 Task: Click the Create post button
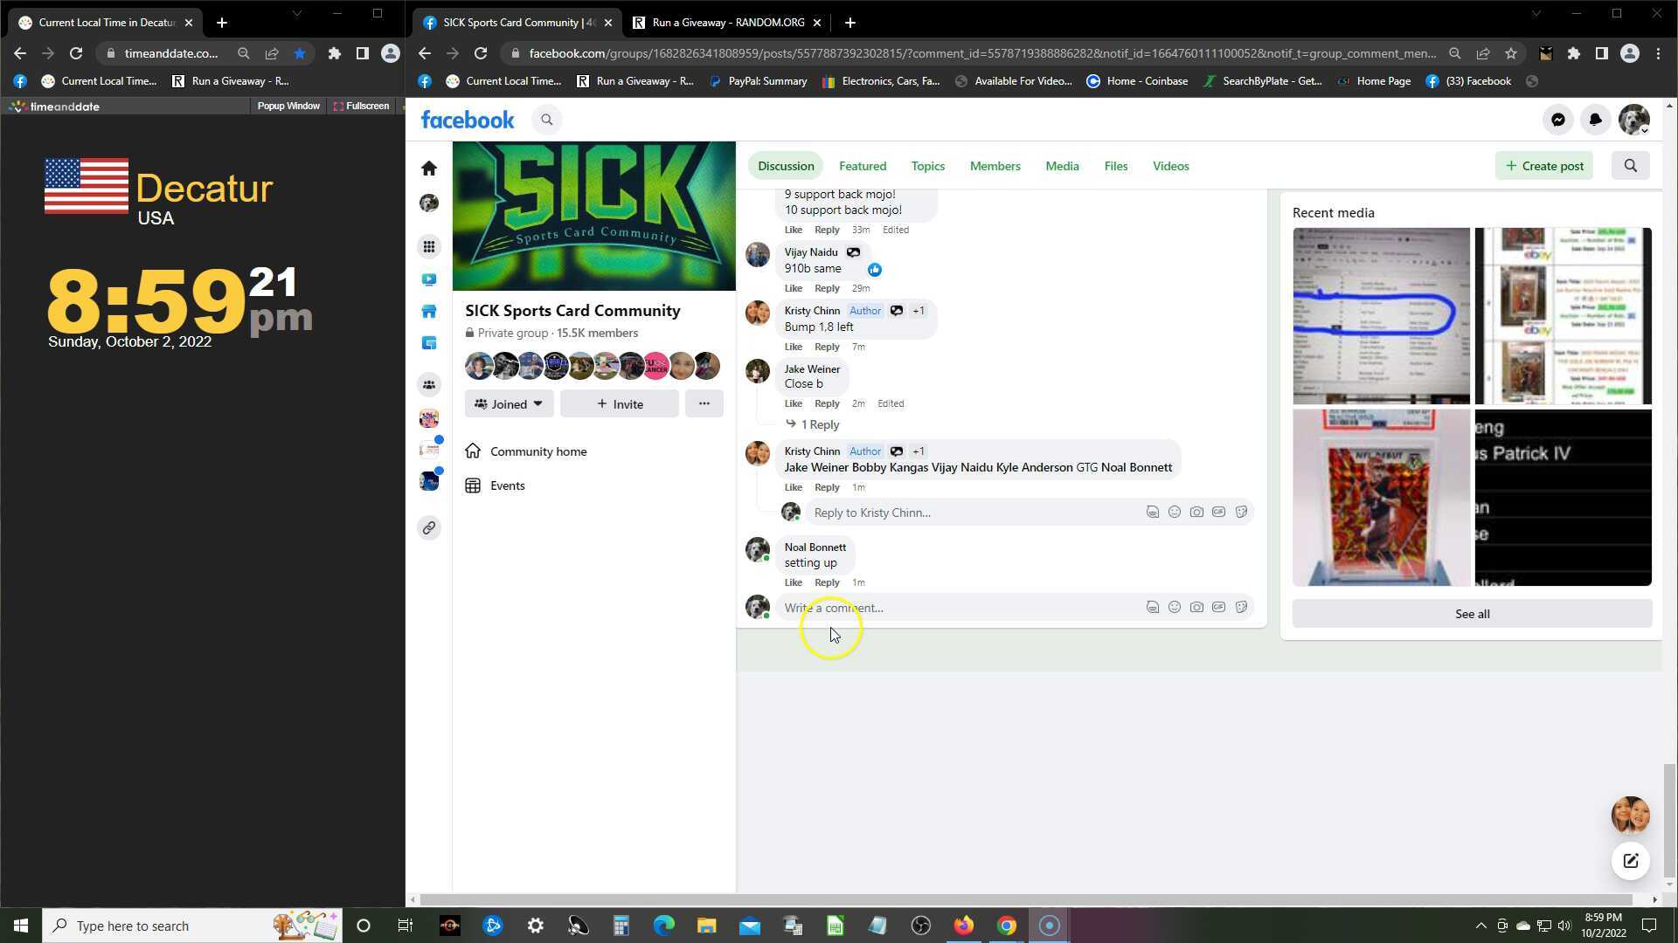click(x=1544, y=166)
